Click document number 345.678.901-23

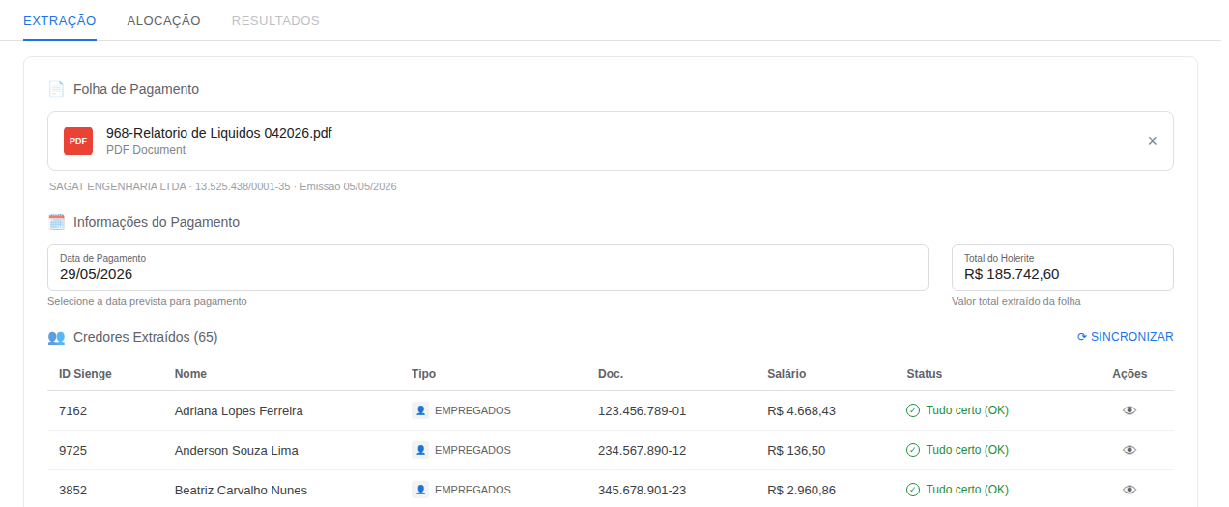[643, 490]
